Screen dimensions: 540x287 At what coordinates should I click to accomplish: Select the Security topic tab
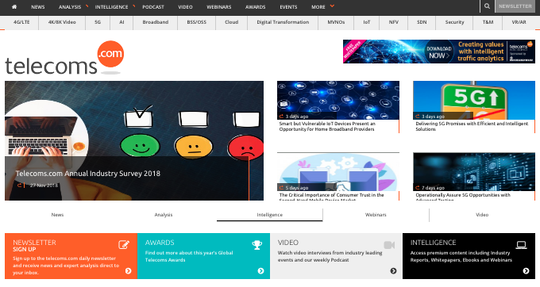pos(454,22)
